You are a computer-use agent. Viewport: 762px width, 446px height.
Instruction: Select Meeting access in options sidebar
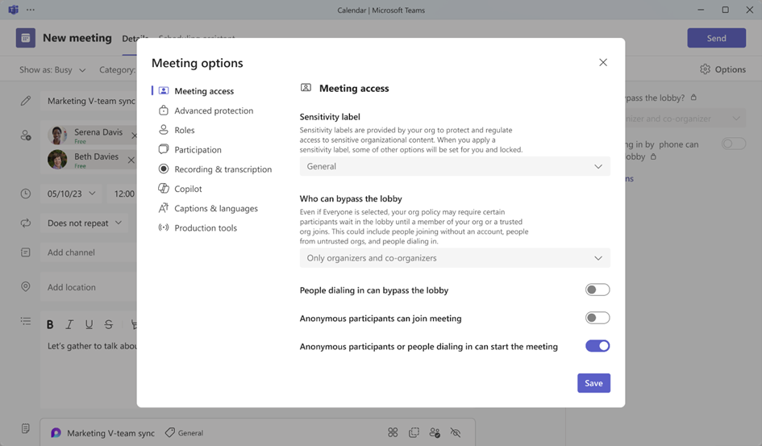204,91
